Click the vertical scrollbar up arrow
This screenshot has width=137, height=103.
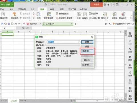pos(126,34)
